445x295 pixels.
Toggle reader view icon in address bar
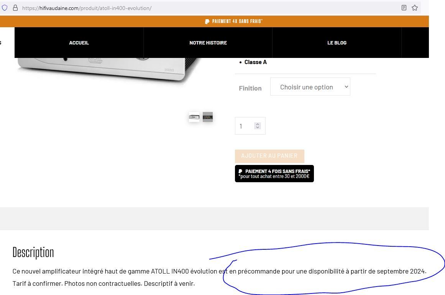pyautogui.click(x=404, y=8)
